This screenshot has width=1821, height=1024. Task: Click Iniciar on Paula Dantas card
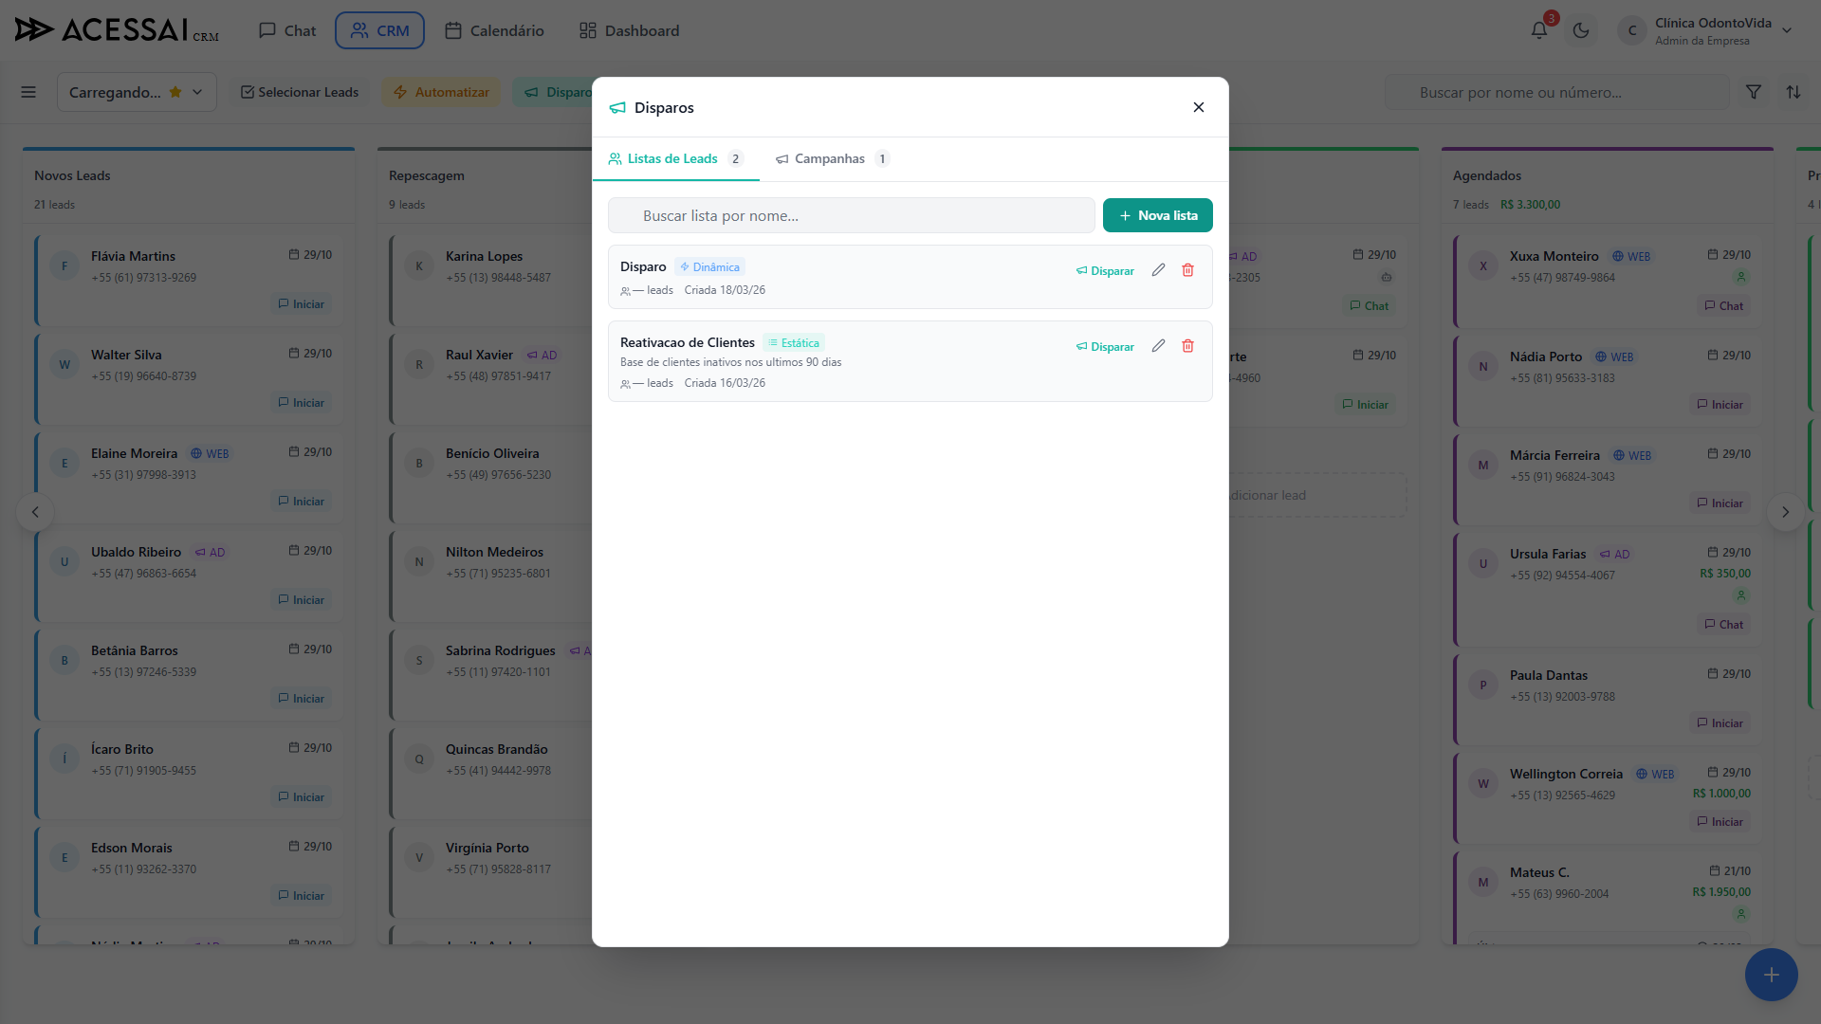point(1720,723)
